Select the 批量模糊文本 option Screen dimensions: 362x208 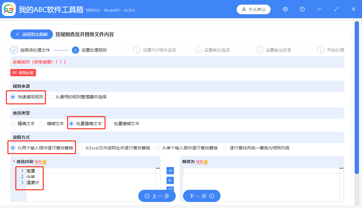pyautogui.click(x=110, y=124)
